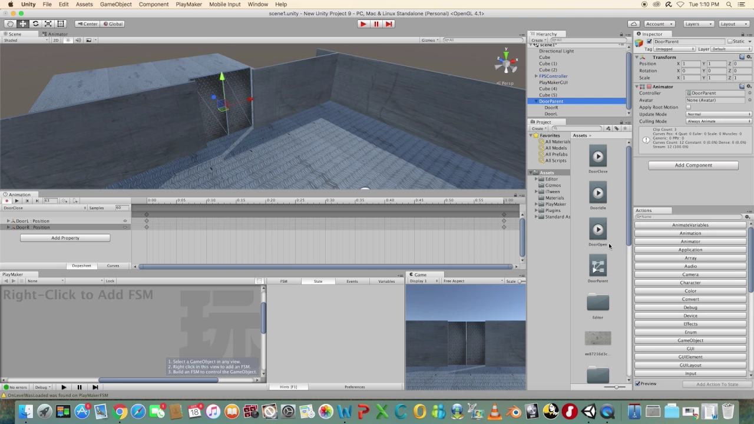Viewport: 754px width, 424px height.
Task: Click the Add Component button
Action: 693,165
